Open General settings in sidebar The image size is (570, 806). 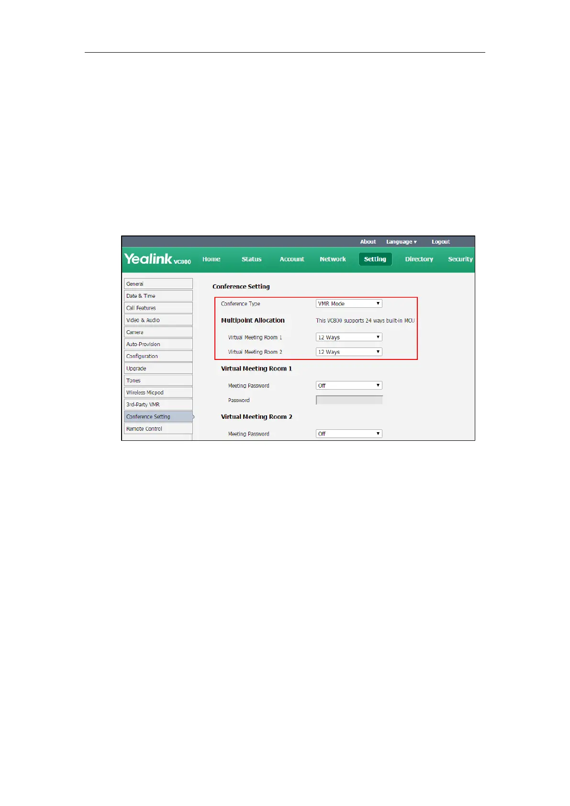pyautogui.click(x=158, y=284)
